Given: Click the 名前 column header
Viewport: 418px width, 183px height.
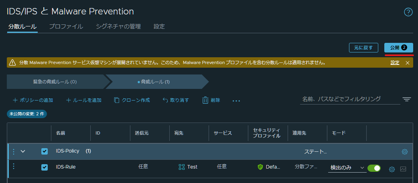Looking at the screenshot, I should [x=61, y=133].
